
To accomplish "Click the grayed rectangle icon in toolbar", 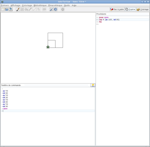I will point(44,9).
